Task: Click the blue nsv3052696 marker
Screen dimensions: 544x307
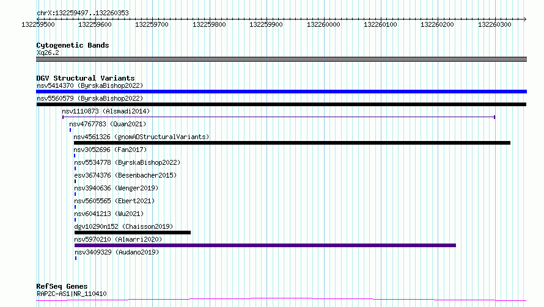Action: coord(75,156)
